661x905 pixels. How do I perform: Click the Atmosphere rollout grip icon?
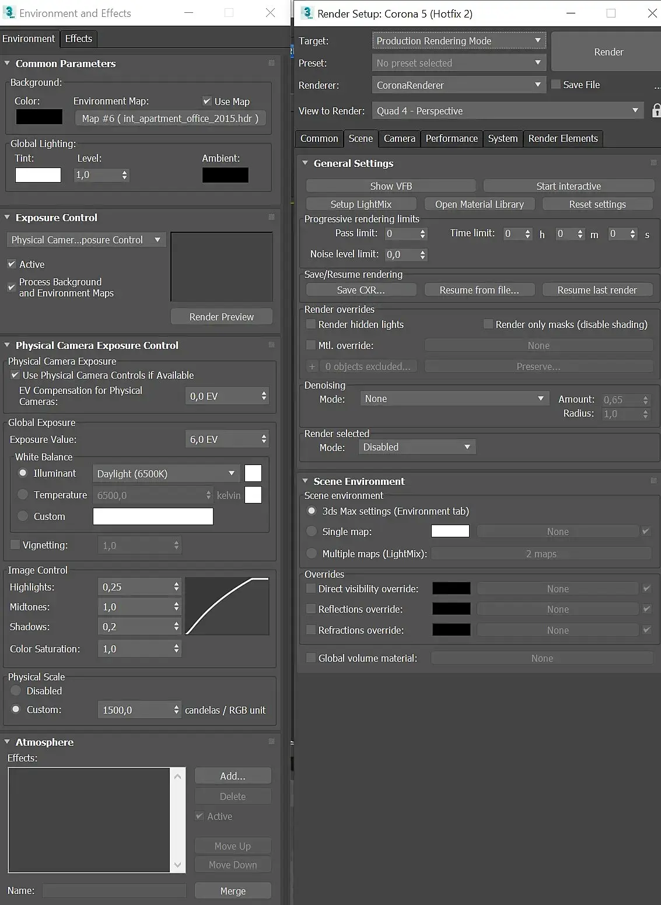(x=271, y=741)
